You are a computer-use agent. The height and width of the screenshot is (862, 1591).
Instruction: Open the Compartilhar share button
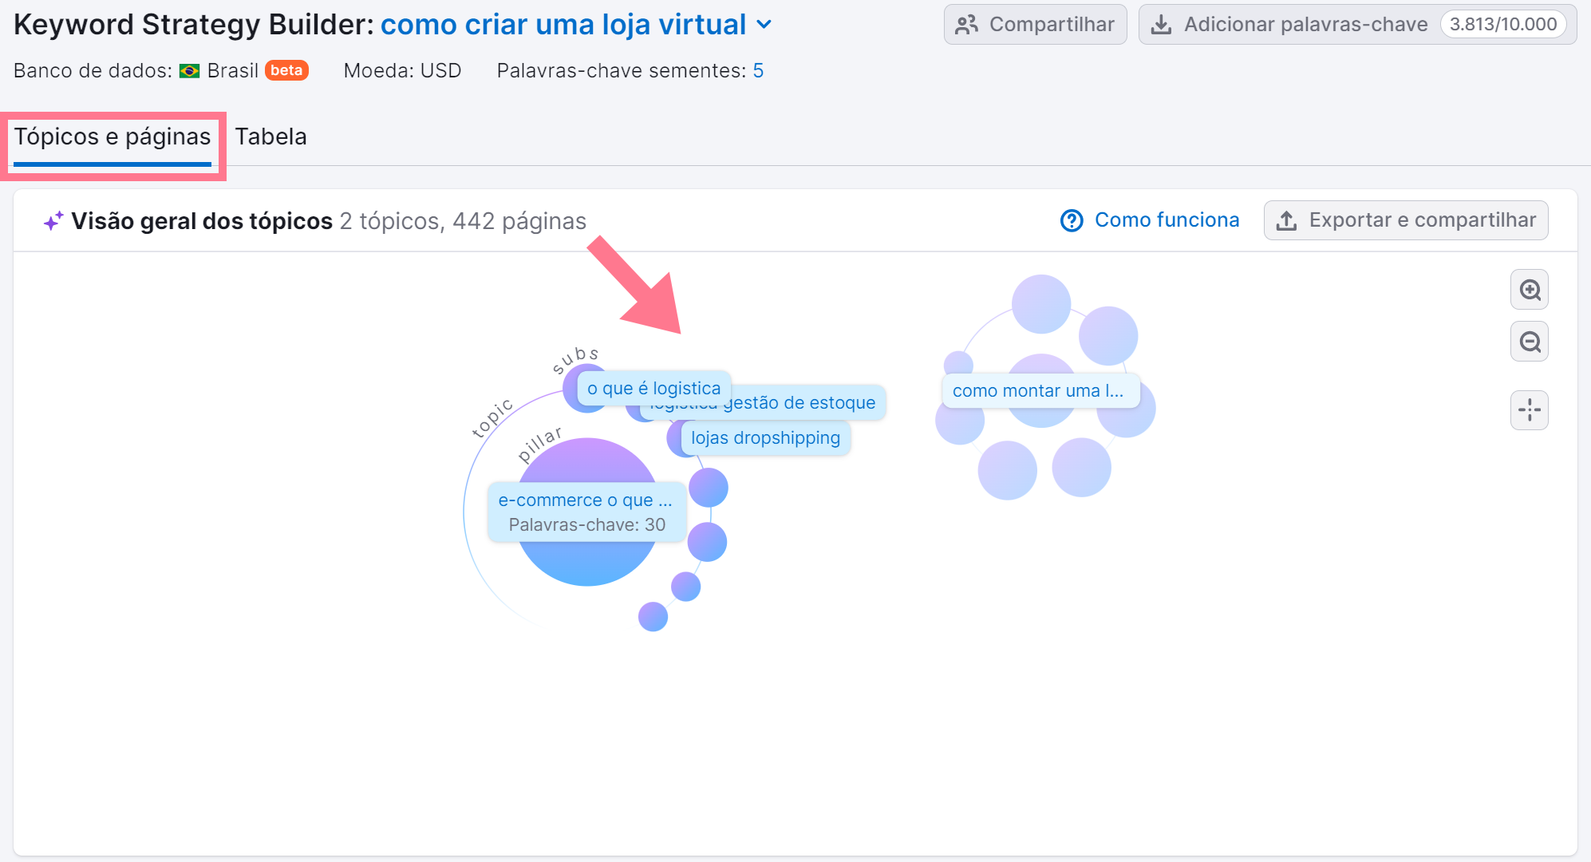click(1035, 25)
